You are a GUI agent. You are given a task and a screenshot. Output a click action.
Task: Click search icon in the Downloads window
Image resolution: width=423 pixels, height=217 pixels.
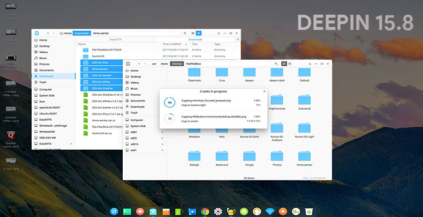tap(185, 33)
